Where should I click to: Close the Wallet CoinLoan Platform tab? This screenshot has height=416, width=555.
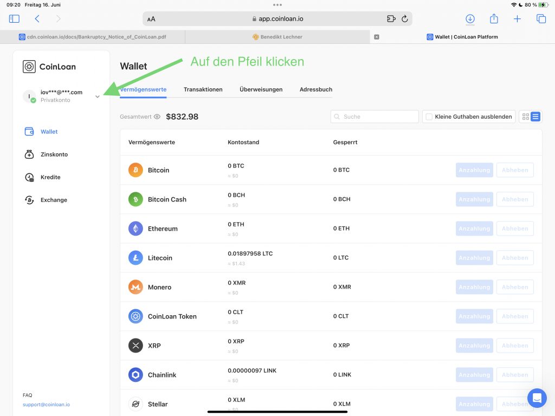pos(377,37)
